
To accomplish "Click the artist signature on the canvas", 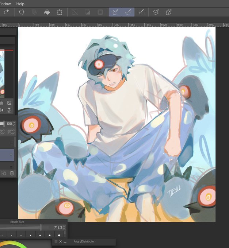I will [174, 192].
